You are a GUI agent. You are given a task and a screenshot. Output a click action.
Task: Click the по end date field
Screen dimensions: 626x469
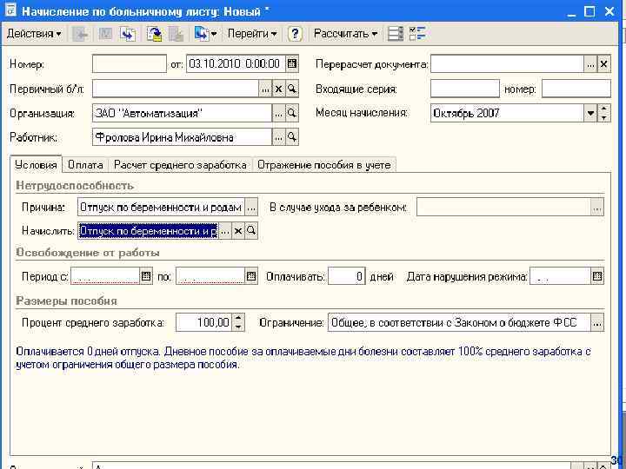pos(210,276)
